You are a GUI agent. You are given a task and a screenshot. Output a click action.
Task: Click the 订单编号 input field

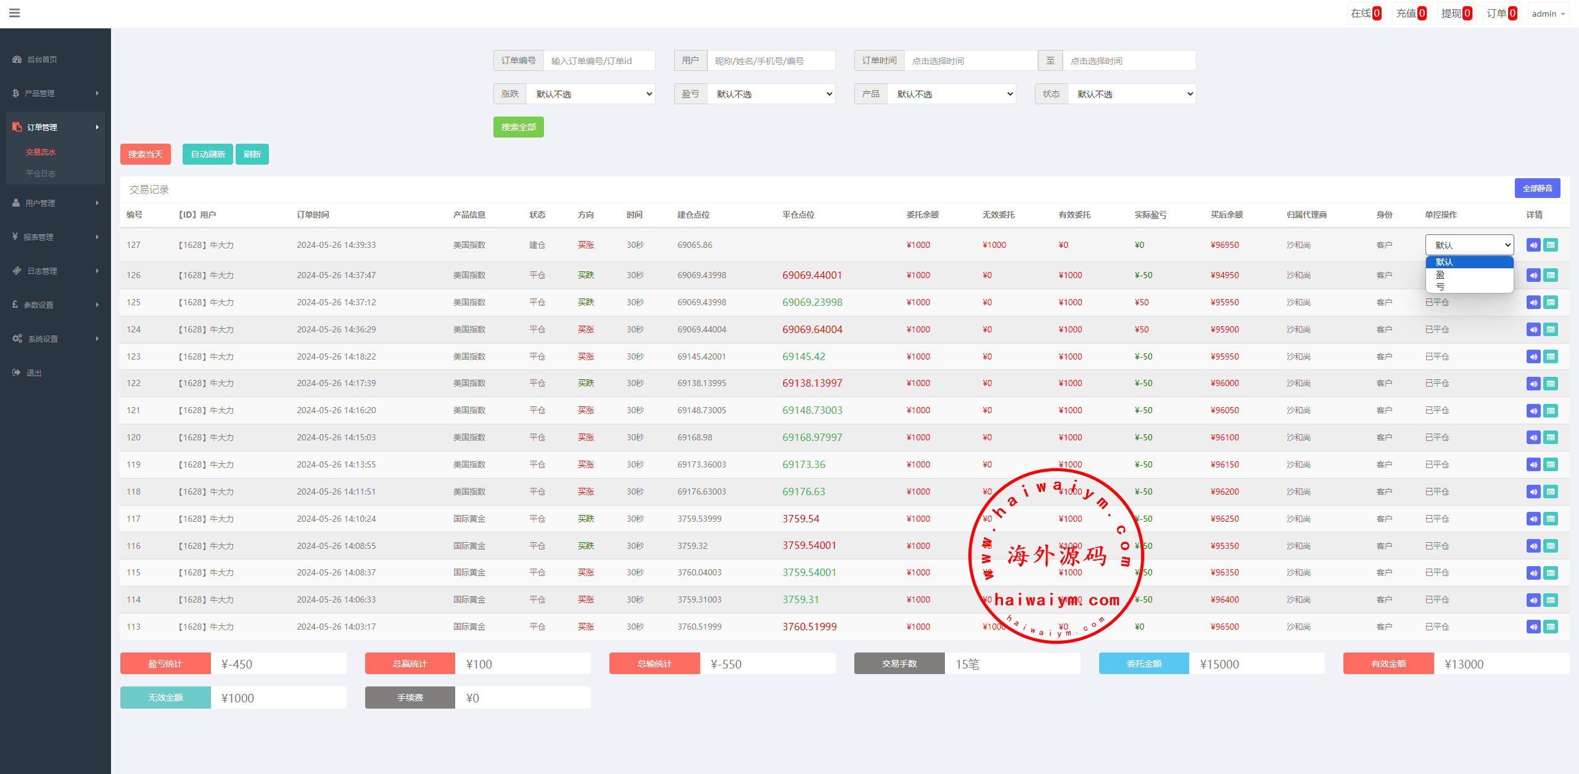598,61
